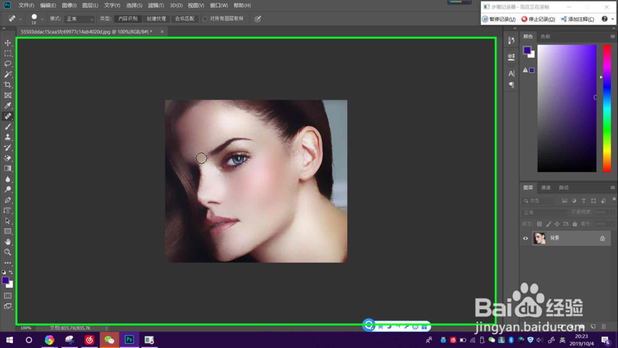This screenshot has height=348, width=618.
Task: Select the Rectangular Marquee tool
Action: (7, 53)
